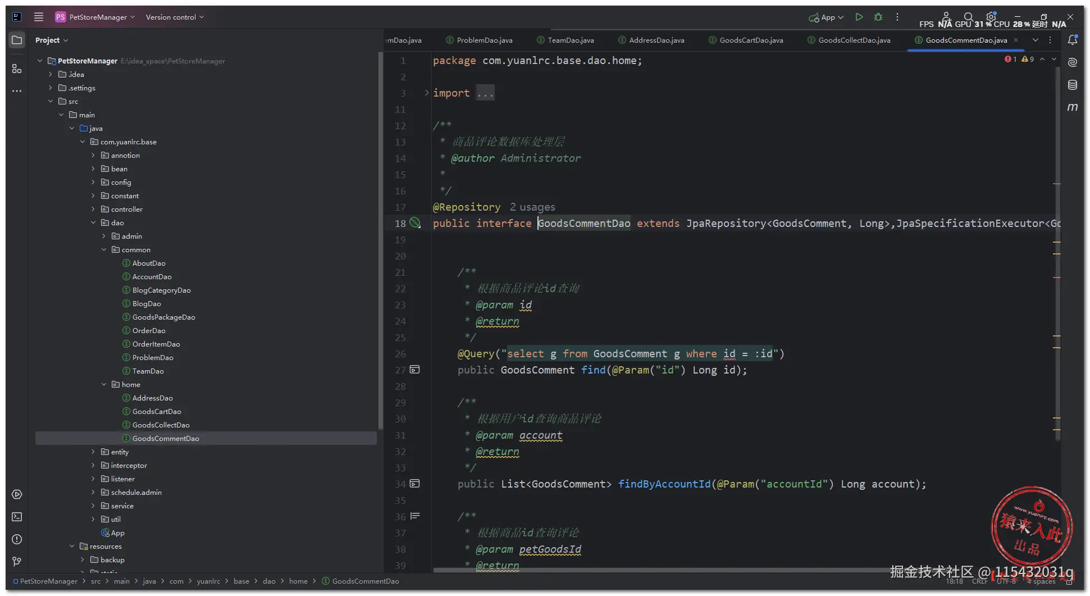Start debugging the App configuration

(x=878, y=17)
